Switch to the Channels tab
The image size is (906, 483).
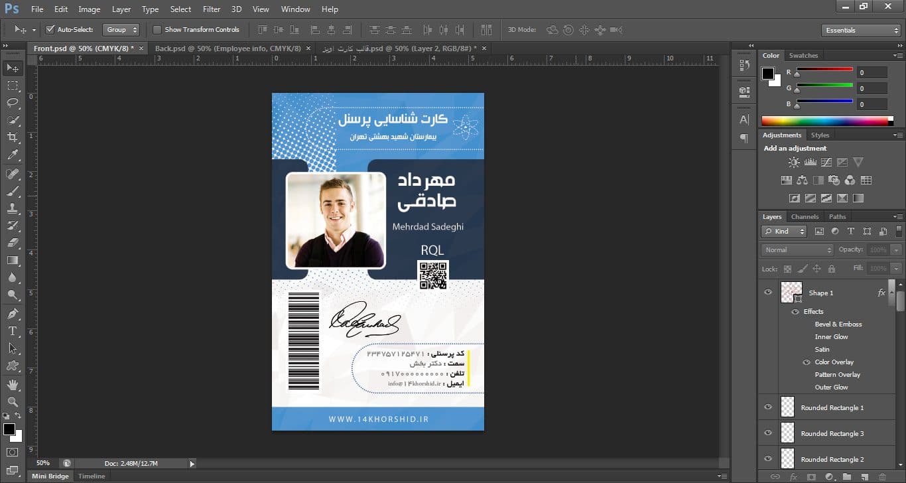[x=805, y=217]
